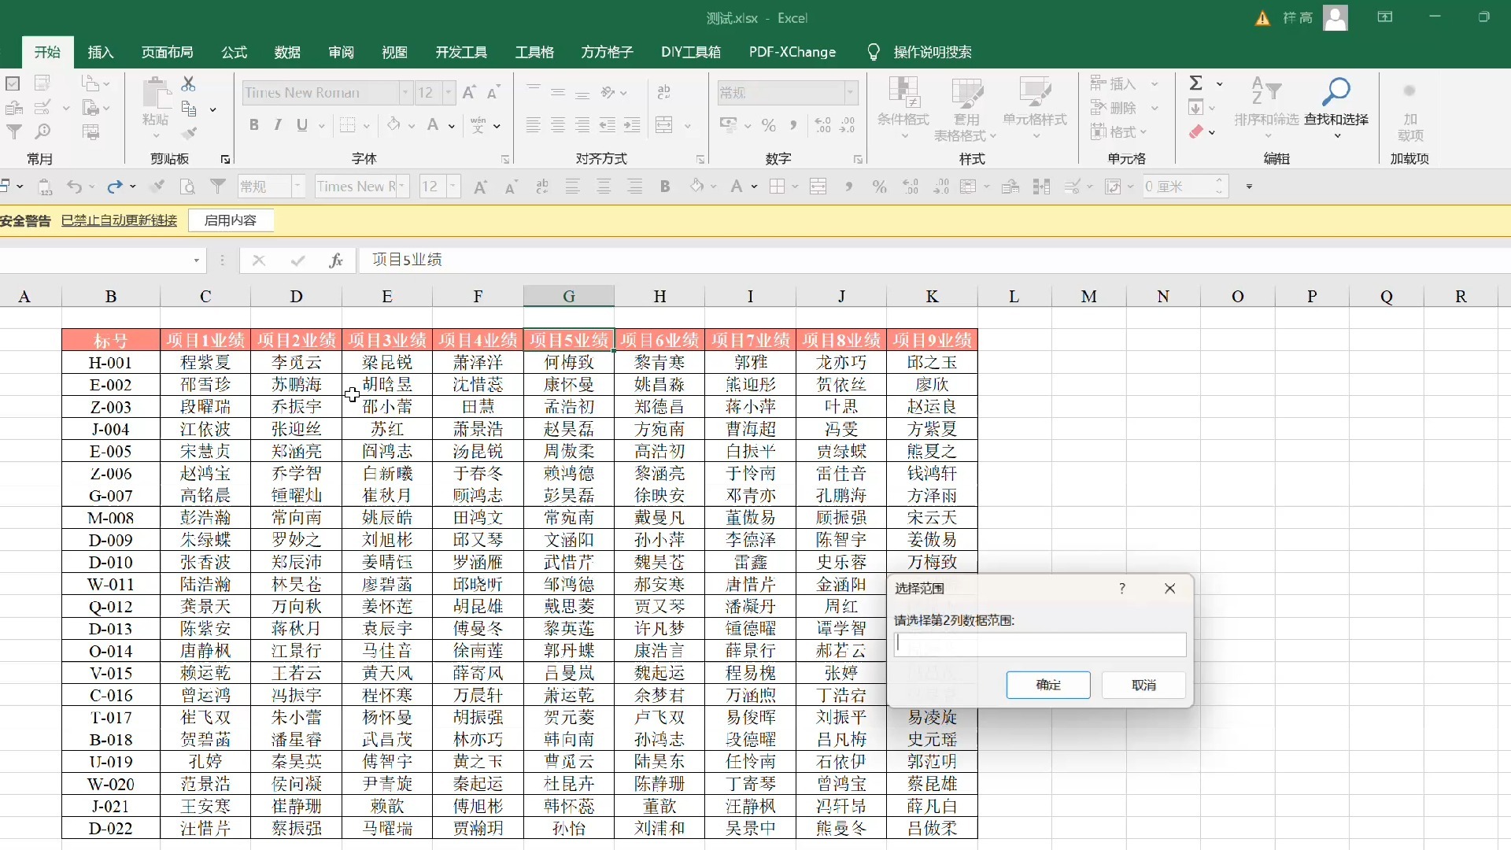Open the number format dropdown in ribbon
Screen dimensions: 1511x850
[850, 93]
